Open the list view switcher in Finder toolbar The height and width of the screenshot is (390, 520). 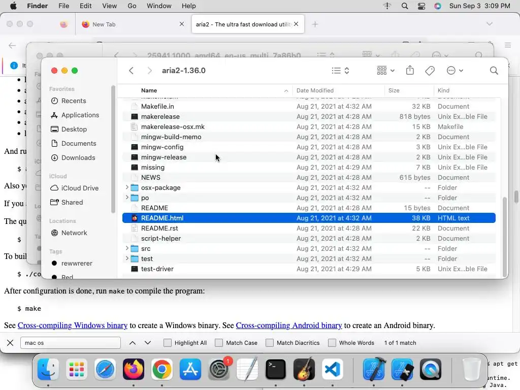coord(340,71)
